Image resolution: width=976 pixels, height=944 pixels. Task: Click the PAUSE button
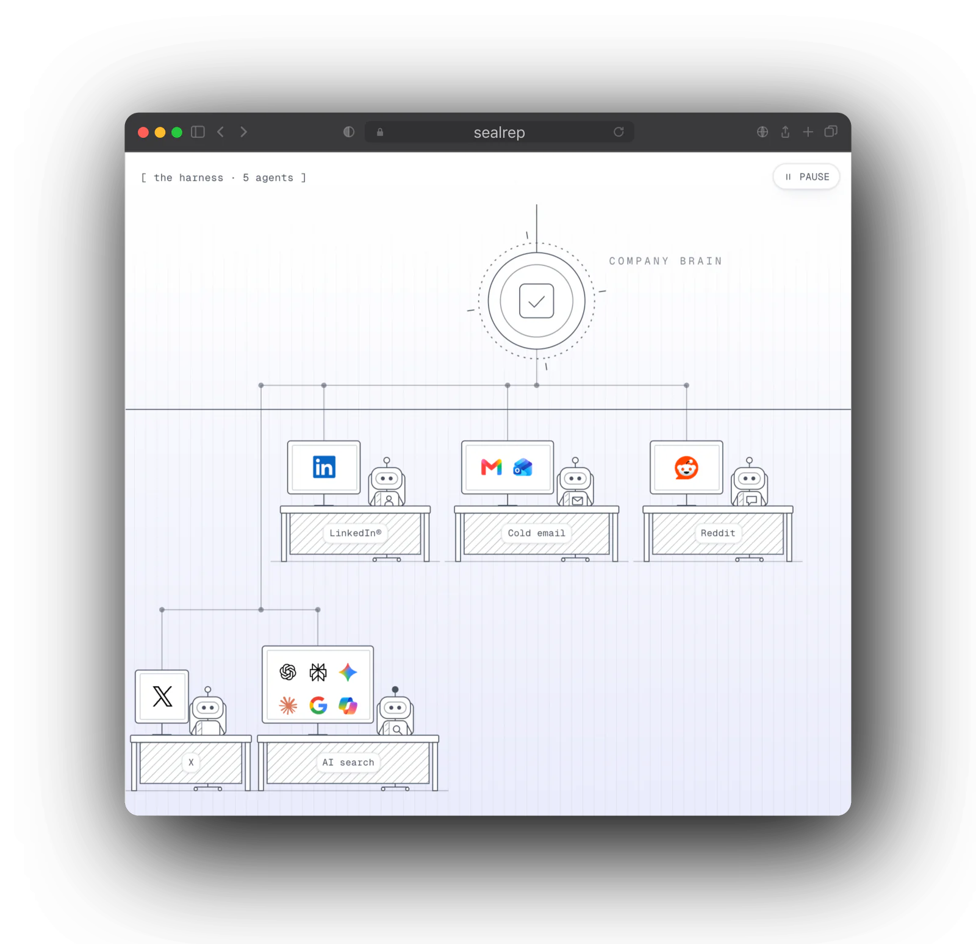(x=806, y=177)
